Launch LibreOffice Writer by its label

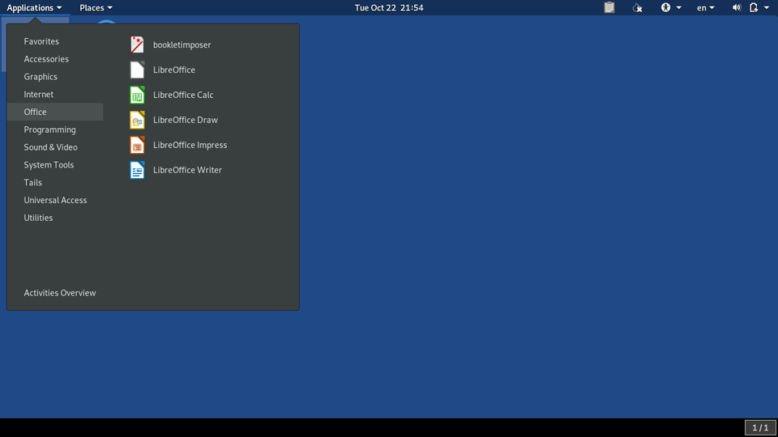pyautogui.click(x=187, y=170)
